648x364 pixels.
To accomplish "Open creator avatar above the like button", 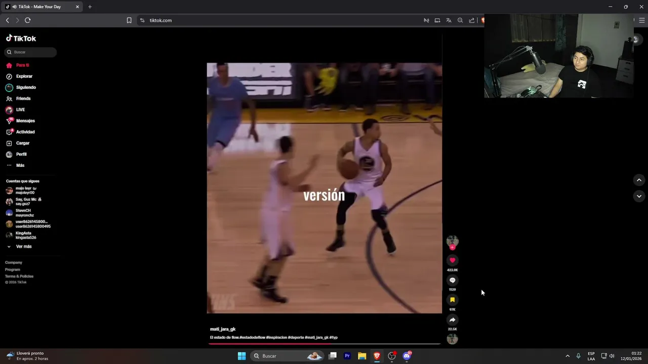I will click(452, 241).
